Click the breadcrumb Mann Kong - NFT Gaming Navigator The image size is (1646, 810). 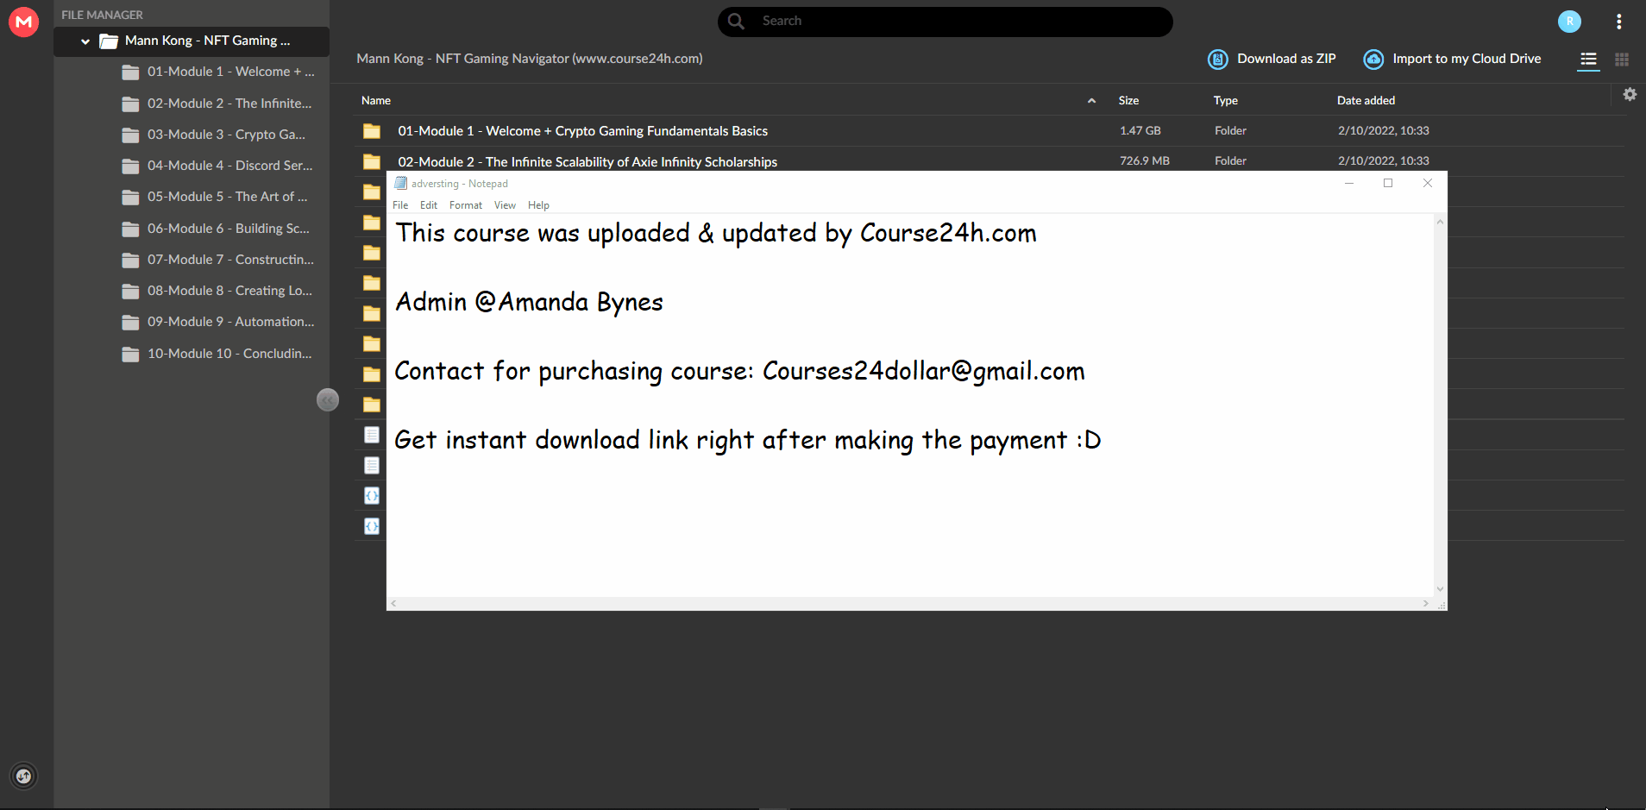[530, 59]
